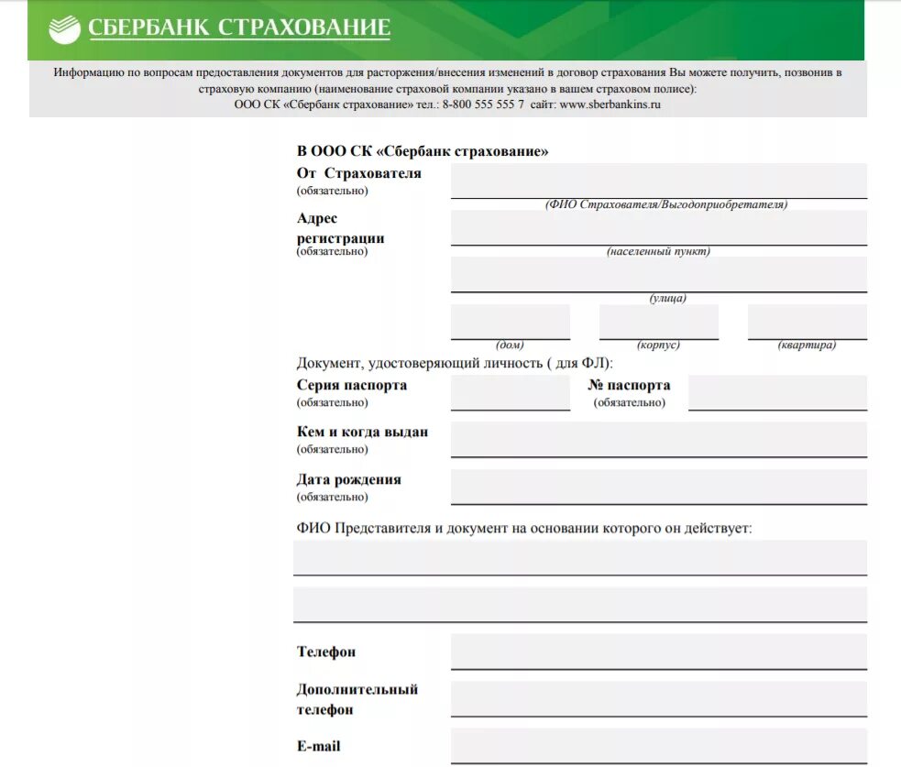
Task: Click the От Страхователя label
Action: (x=358, y=173)
